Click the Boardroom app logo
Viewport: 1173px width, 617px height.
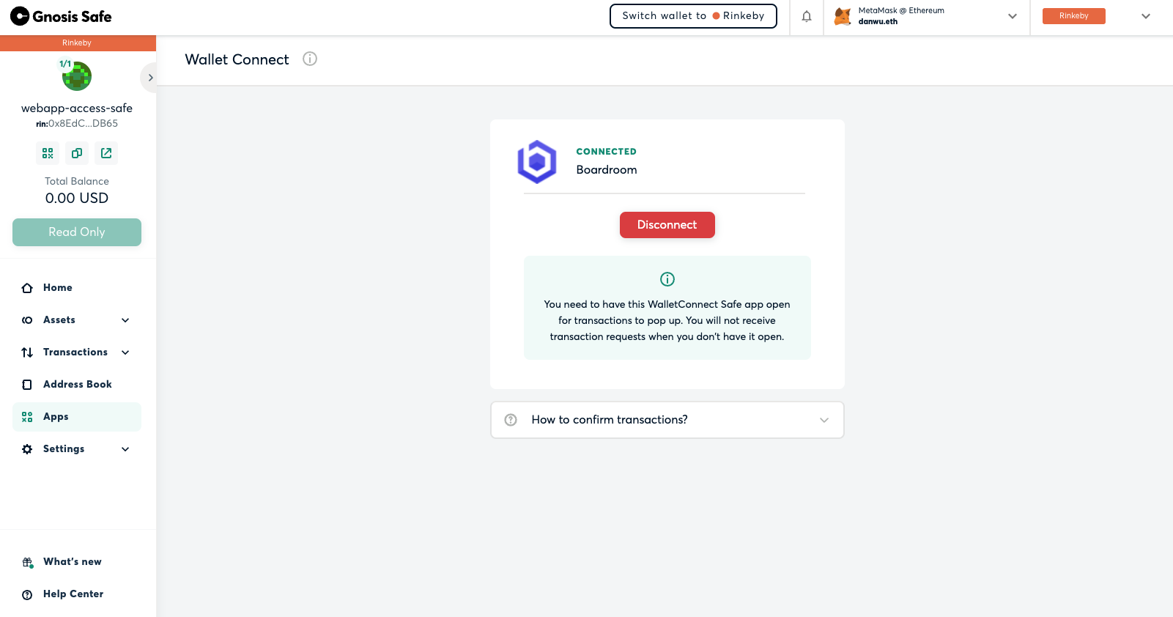pyautogui.click(x=537, y=162)
